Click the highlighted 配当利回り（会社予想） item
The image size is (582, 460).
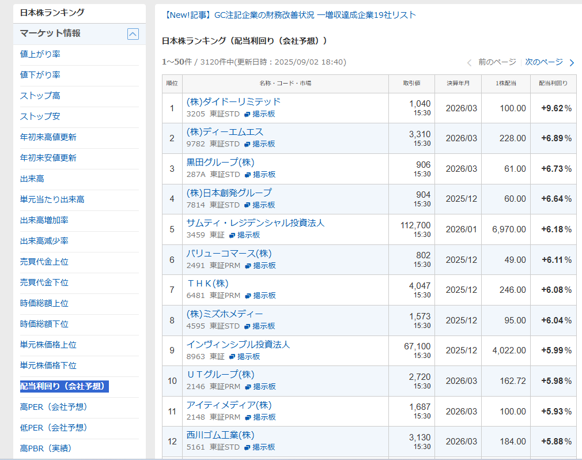click(64, 386)
